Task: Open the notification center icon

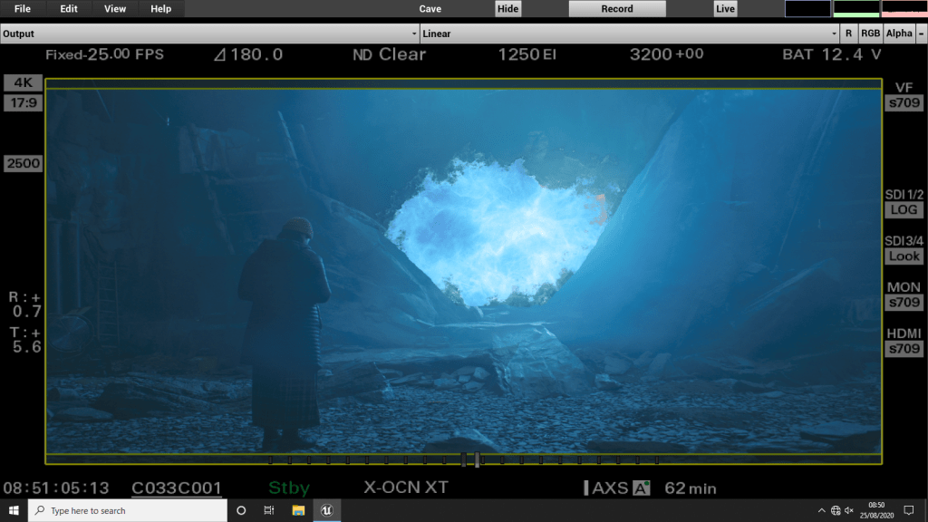Action: (x=908, y=510)
